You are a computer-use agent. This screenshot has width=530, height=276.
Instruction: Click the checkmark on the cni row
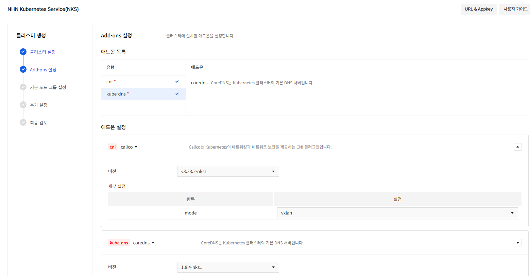pos(177,82)
